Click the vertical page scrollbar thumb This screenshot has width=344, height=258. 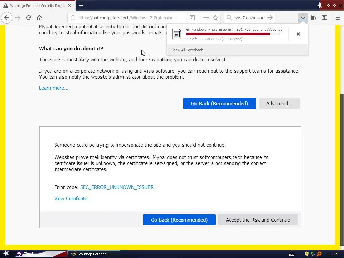tap(342, 169)
